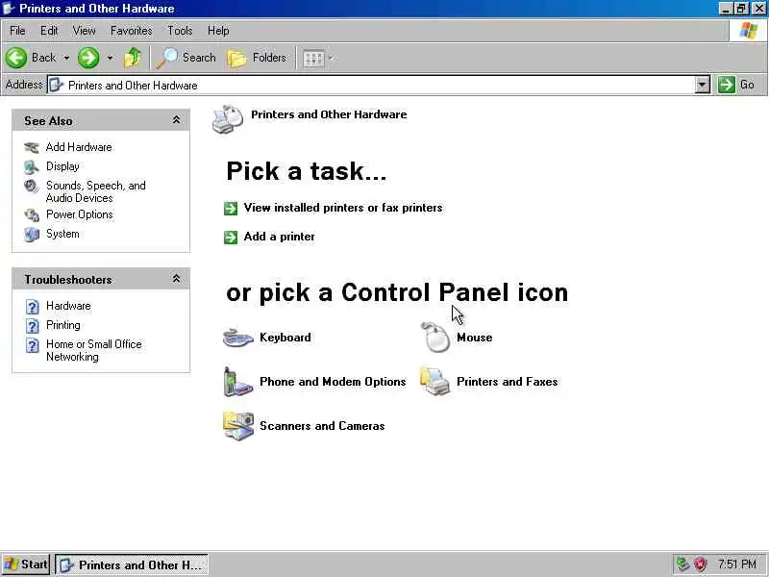This screenshot has width=769, height=577.
Task: Click the network connection tray icon
Action: click(x=682, y=564)
